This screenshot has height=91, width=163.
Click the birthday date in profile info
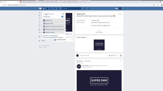(95, 20)
